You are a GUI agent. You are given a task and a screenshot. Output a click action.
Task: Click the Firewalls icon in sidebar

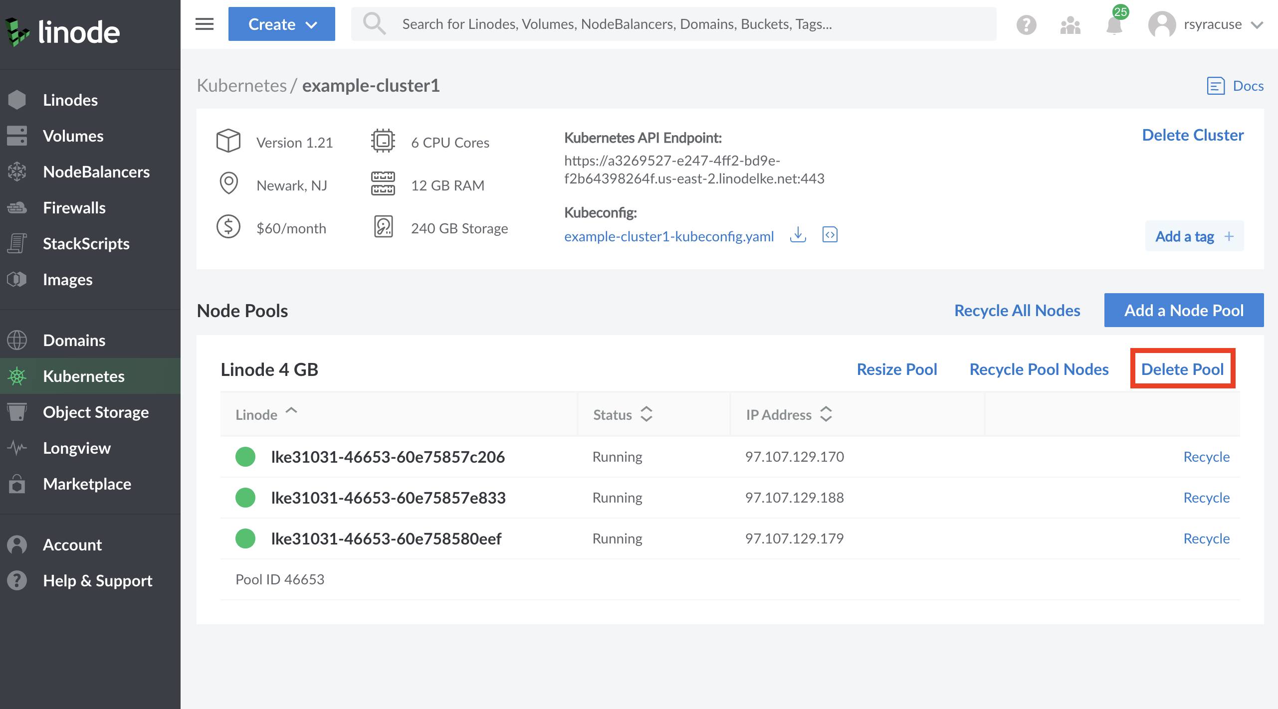(x=17, y=207)
